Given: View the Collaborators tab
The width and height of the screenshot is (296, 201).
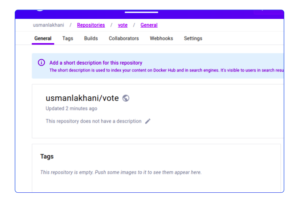Looking at the screenshot, I should [123, 39].
